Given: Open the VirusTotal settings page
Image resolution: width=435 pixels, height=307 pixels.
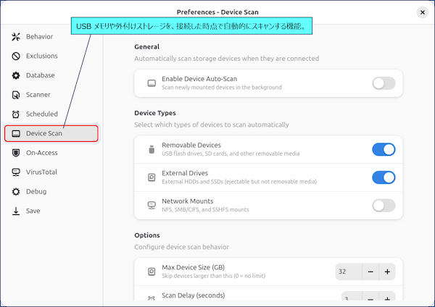Looking at the screenshot, I should pyautogui.click(x=51, y=172).
